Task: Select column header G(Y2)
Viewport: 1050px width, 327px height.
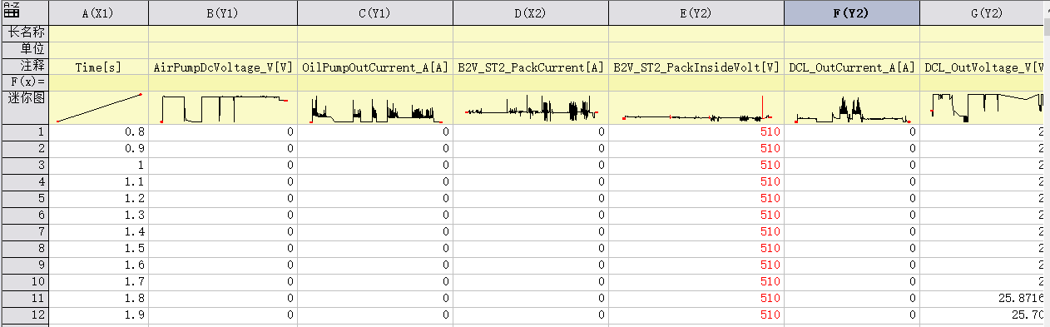Action: [981, 12]
